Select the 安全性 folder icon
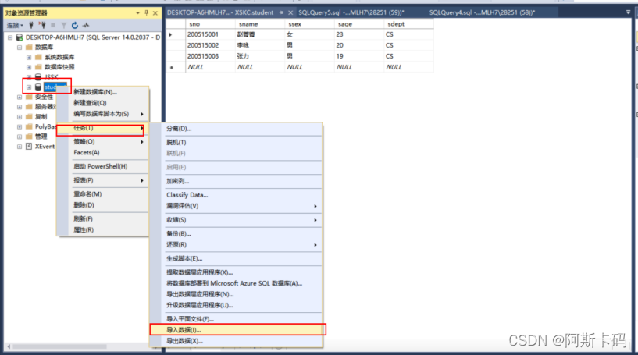638x355 pixels. tap(29, 97)
